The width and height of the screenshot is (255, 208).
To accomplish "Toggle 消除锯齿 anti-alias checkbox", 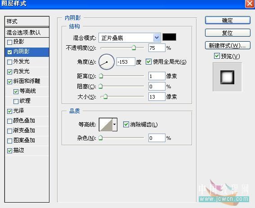I will pos(126,124).
